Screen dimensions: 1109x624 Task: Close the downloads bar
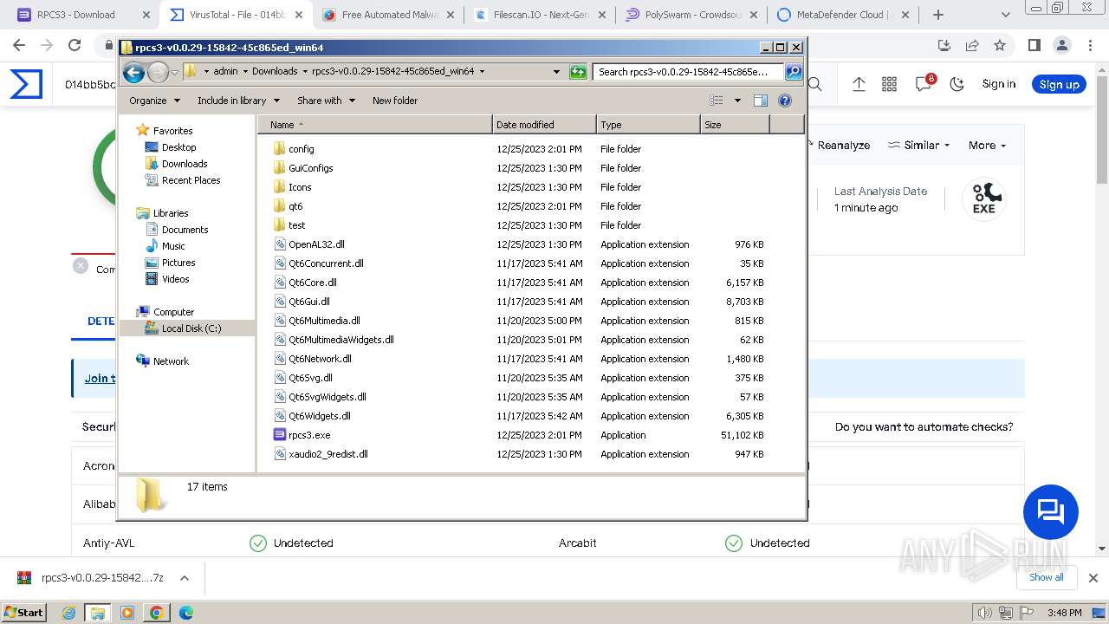tap(1093, 578)
